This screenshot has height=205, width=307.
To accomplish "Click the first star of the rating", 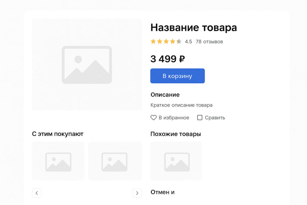I will 153,41.
